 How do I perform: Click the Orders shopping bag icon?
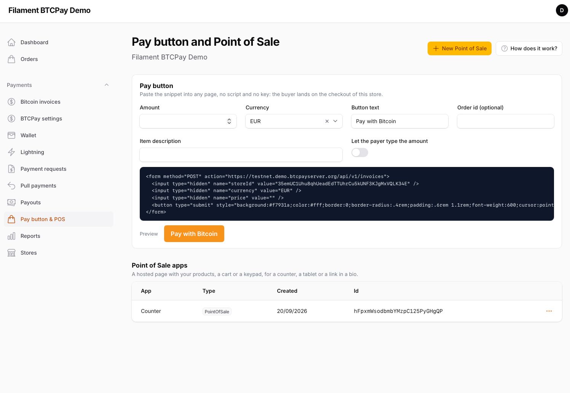(x=11, y=59)
